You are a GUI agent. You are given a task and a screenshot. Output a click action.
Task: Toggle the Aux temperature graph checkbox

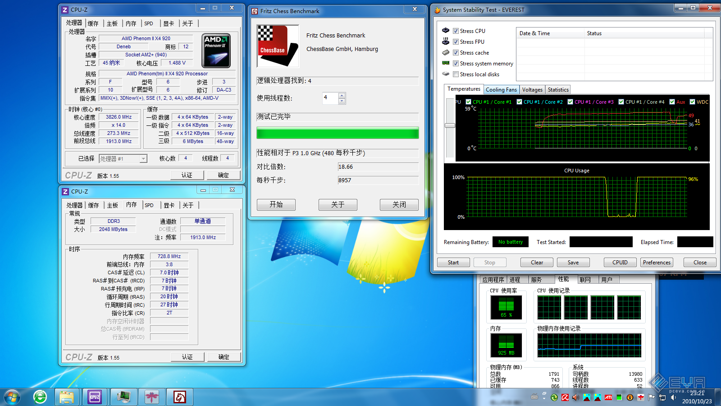coord(672,102)
